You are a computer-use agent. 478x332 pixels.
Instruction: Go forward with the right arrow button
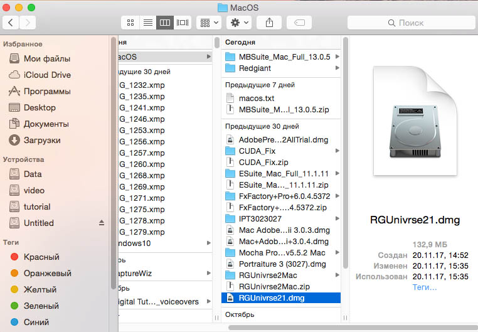pyautogui.click(x=28, y=23)
